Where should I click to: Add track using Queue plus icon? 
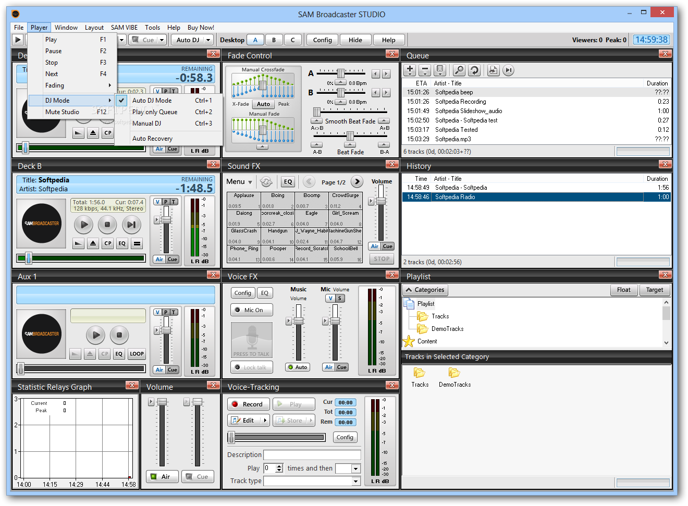point(410,70)
